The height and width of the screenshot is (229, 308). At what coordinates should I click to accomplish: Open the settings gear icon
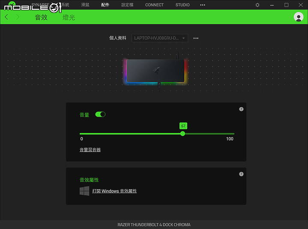point(257,5)
